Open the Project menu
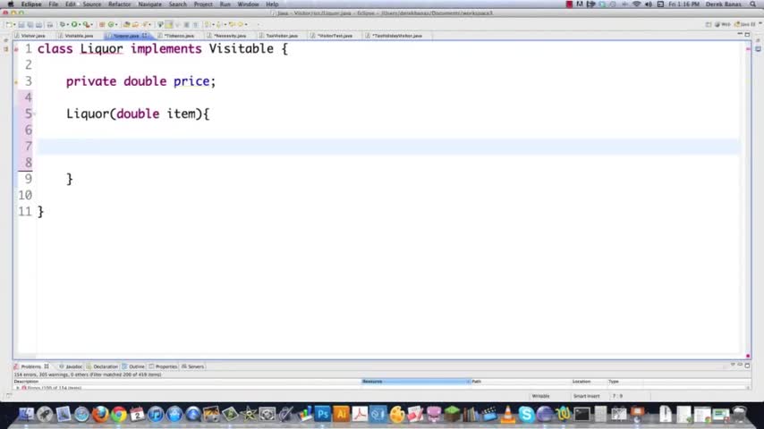764x429 pixels. [203, 4]
